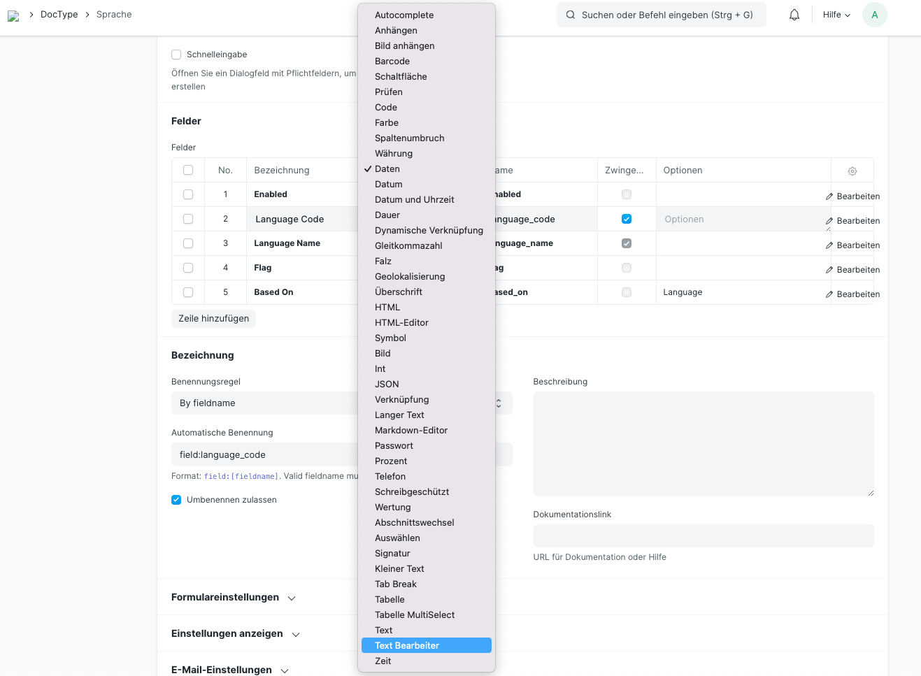
Task: Click pencil icon in Enabled row
Action: (829, 196)
